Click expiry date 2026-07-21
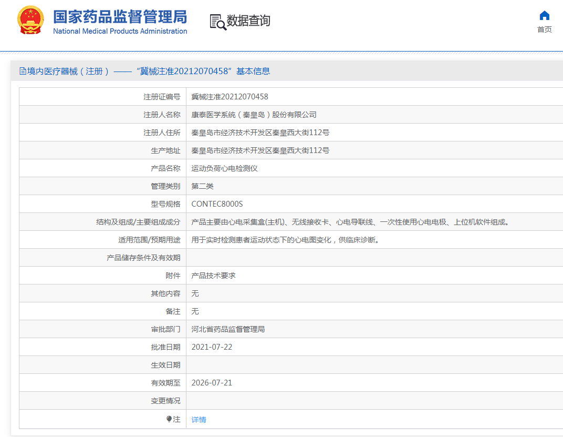 pyautogui.click(x=212, y=383)
